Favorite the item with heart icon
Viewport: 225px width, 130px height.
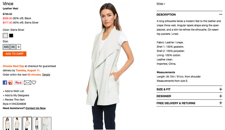coord(34,83)
